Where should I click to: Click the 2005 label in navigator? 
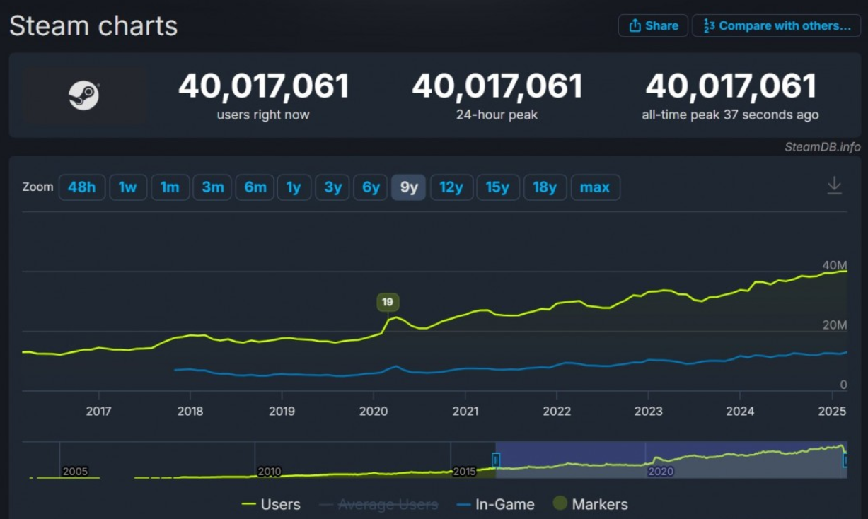[75, 472]
